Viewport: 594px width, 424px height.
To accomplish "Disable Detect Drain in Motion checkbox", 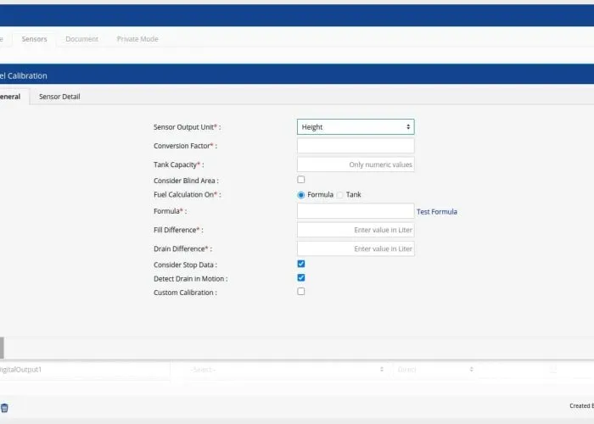I will 301,277.
